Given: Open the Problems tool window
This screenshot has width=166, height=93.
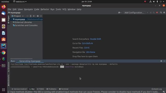Looking at the screenshot, I should 51,89.
